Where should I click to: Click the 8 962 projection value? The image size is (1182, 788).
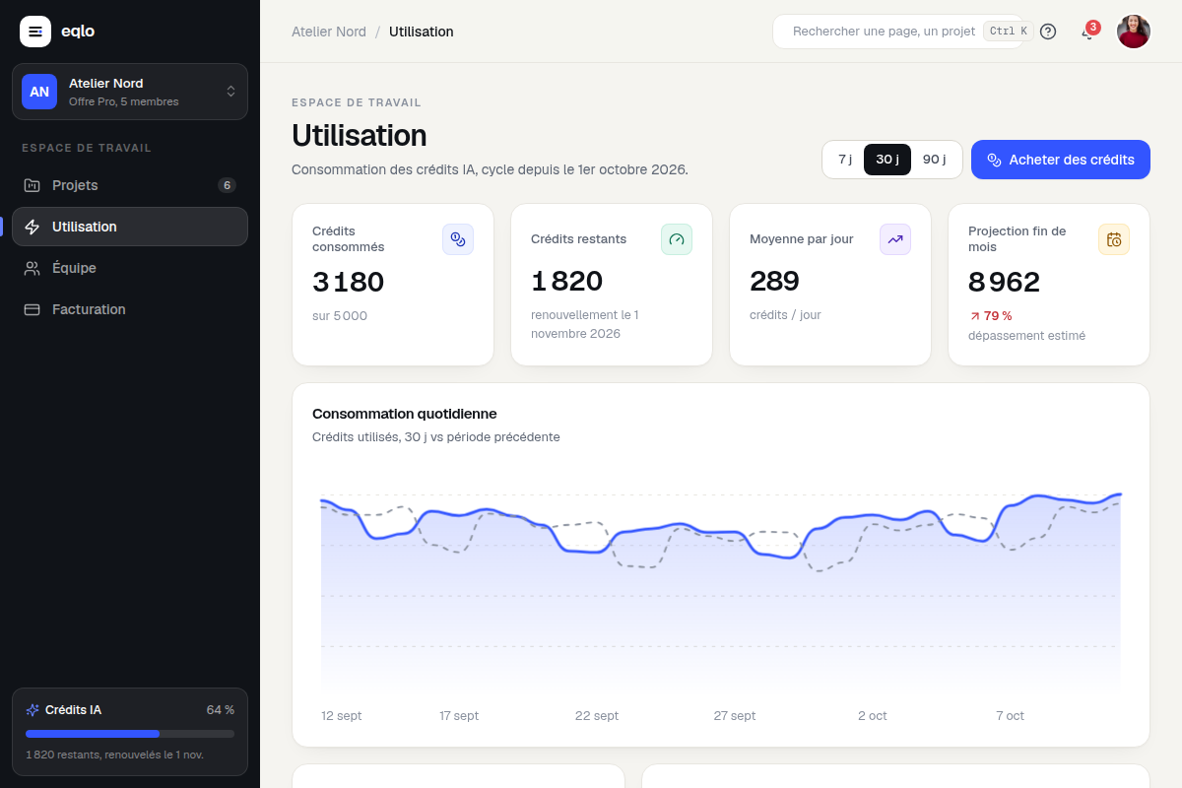pos(1004,283)
